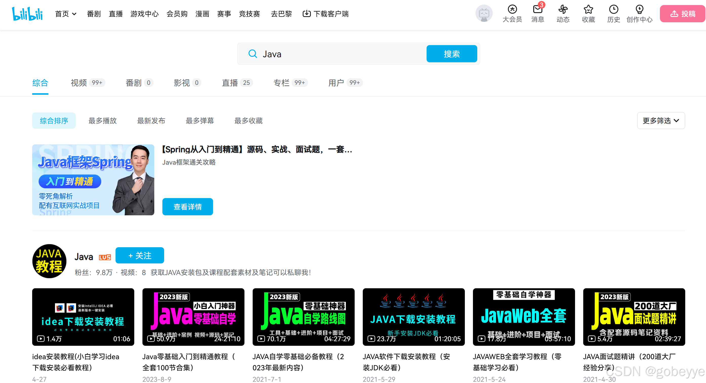Viewport: 706px width, 383px height.
Task: Click the 粉丝 9.8万 follower count
Action: (x=93, y=273)
